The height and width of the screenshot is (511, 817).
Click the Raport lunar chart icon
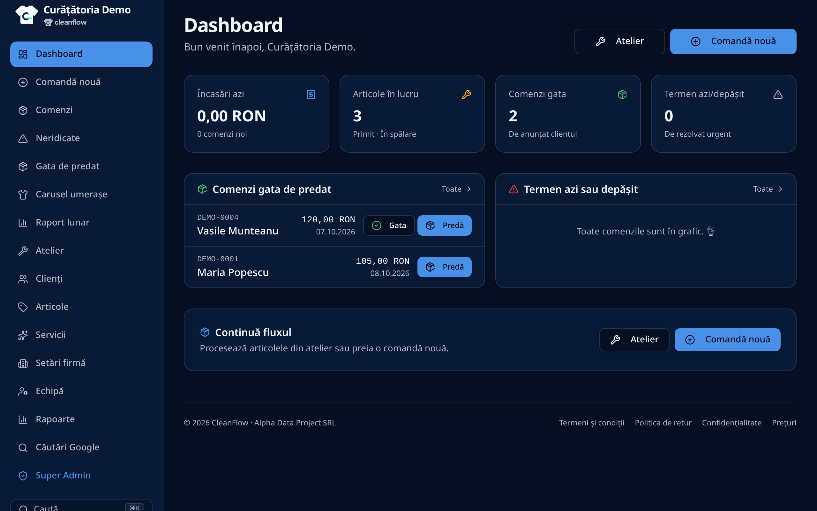[x=23, y=223]
